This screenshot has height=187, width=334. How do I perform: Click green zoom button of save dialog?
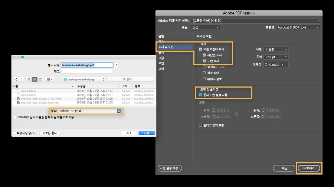23,57
